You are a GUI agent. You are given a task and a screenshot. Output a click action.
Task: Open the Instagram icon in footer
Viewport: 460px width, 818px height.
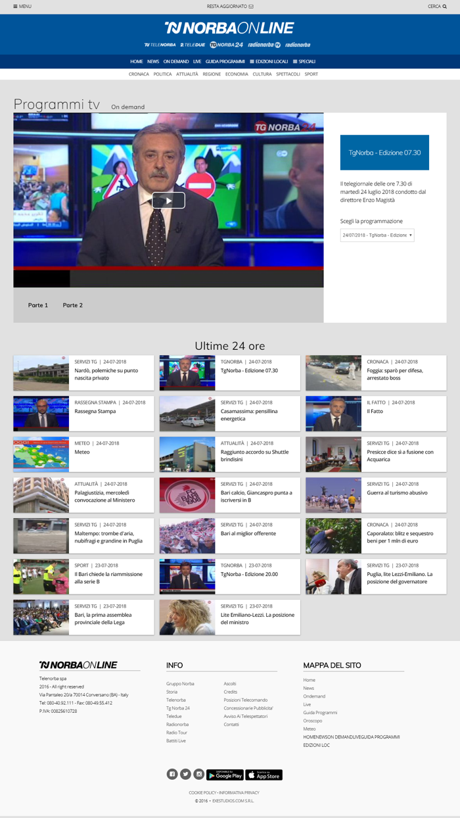(198, 775)
